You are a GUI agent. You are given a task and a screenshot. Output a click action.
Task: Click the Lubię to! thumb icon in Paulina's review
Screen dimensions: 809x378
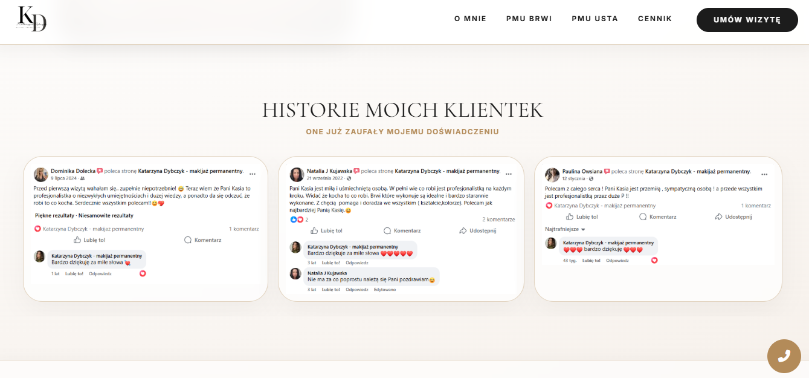click(x=570, y=217)
